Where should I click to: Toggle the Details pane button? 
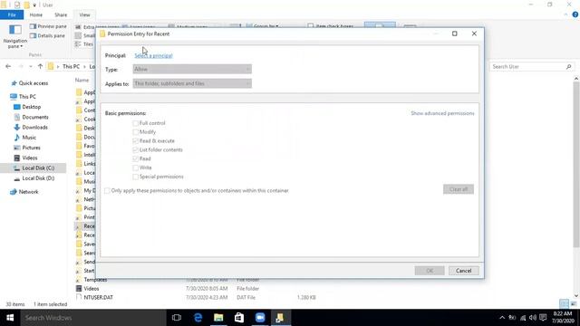click(x=47, y=36)
